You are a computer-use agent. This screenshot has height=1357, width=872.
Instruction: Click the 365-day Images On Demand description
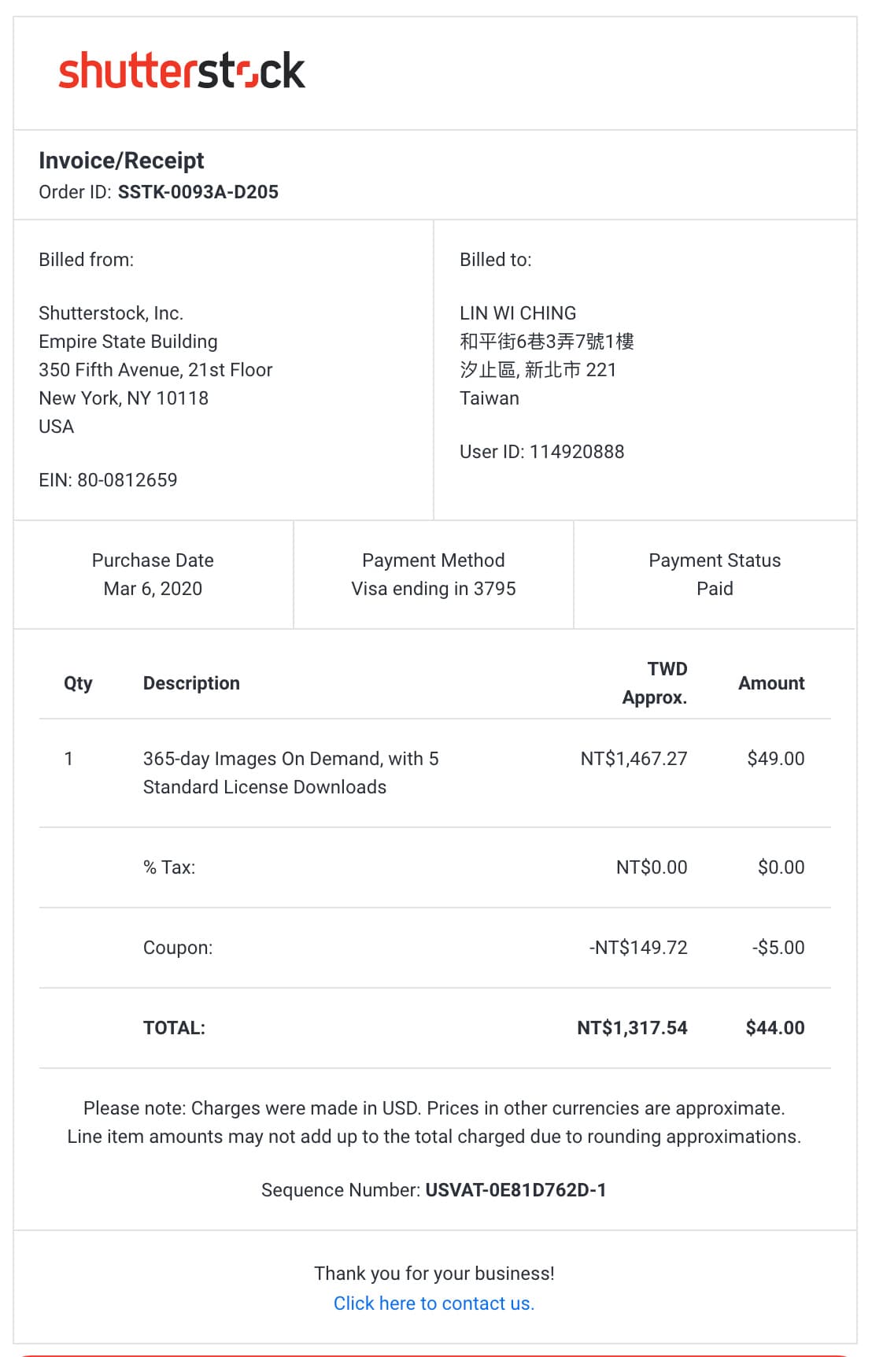coord(291,773)
